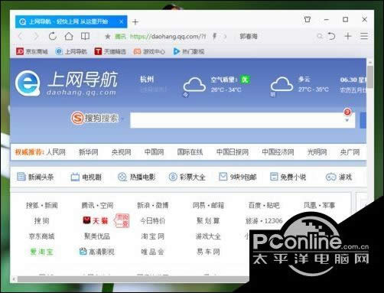The height and width of the screenshot is (293, 384).
Task: Open 中国日报网 link
Action: pyautogui.click(x=233, y=152)
